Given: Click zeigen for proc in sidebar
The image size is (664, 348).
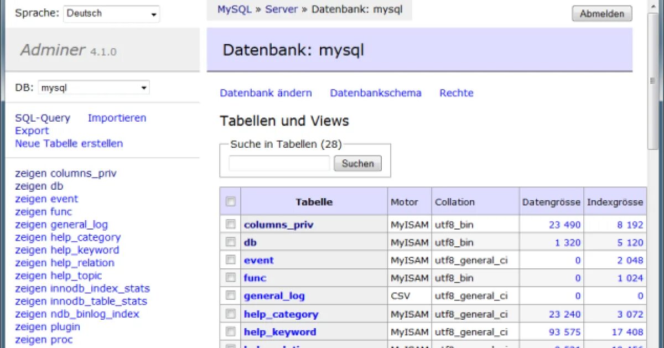Looking at the screenshot, I should (x=31, y=340).
